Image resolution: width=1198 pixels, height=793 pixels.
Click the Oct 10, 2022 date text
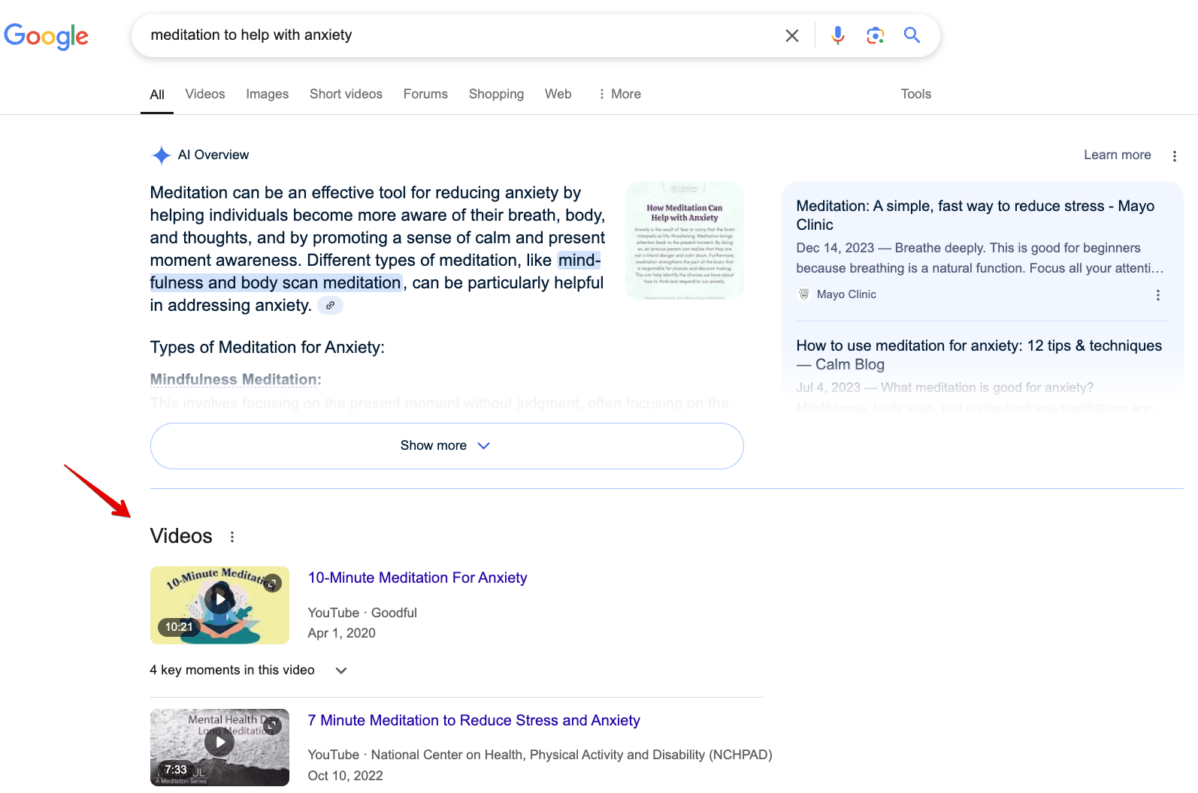(345, 776)
